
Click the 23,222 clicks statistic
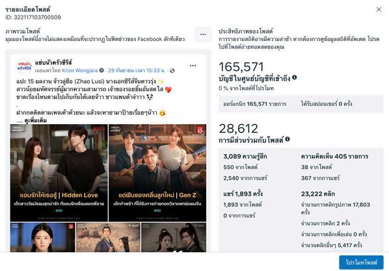[318, 194]
